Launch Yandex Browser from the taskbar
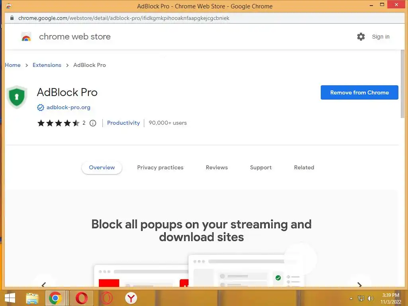This screenshot has height=306, width=408. coord(131,298)
